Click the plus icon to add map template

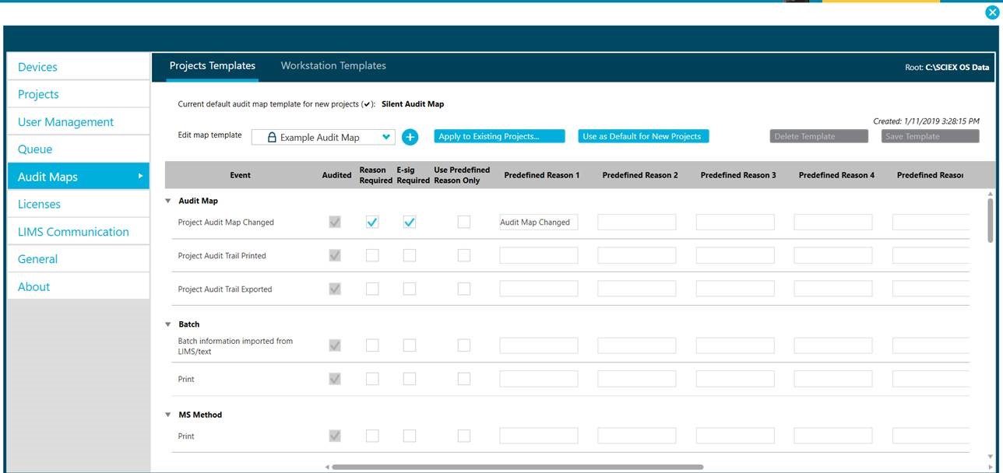click(410, 137)
